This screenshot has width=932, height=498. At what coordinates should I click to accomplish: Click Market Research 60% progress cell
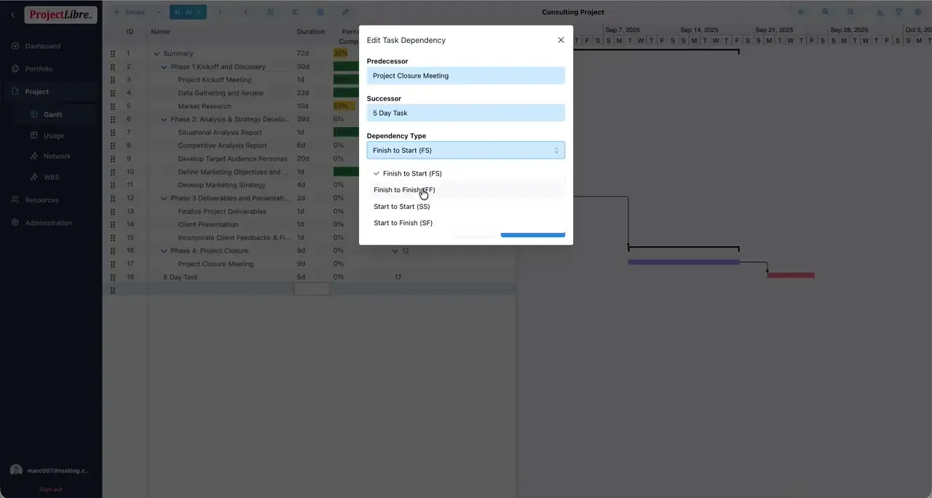pos(344,106)
